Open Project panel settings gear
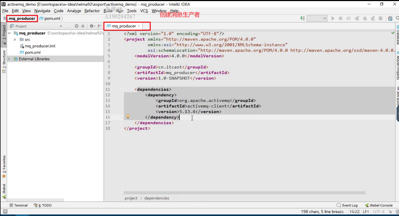Screen dimensions: 399x216 [92, 26]
